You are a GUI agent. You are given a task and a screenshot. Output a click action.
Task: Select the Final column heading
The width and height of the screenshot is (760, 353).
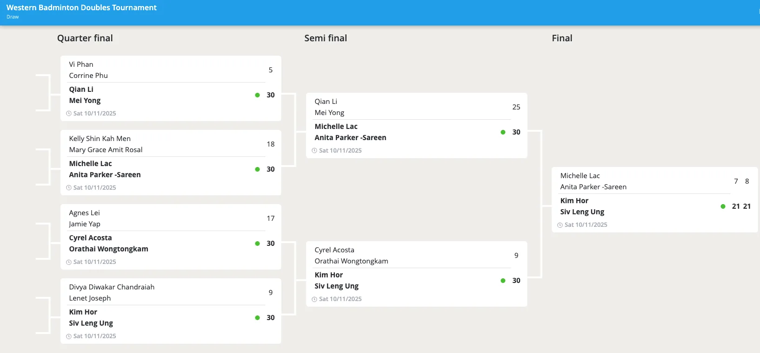(x=562, y=38)
